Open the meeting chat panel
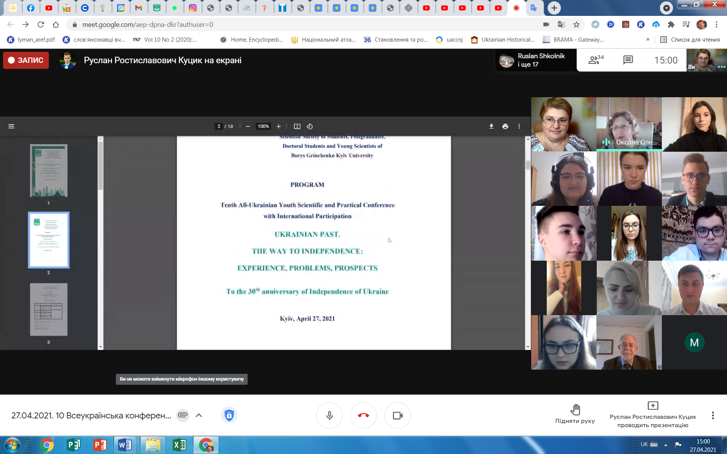The height and width of the screenshot is (454, 727). pyautogui.click(x=628, y=60)
